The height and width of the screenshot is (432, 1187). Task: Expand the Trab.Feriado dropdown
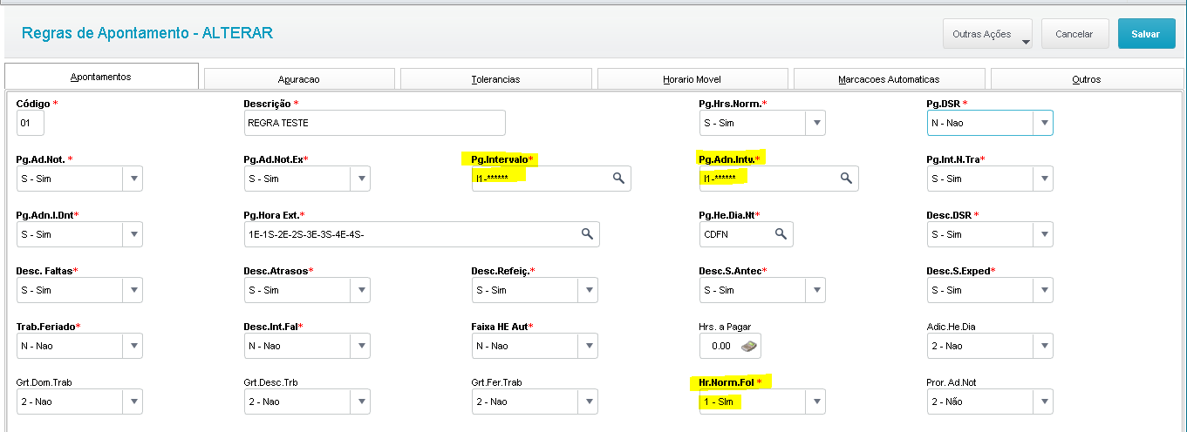[x=133, y=346]
